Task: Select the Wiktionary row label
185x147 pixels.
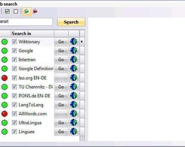Action: point(29,42)
